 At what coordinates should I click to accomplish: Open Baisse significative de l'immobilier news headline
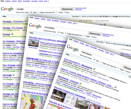[x=53, y=44]
